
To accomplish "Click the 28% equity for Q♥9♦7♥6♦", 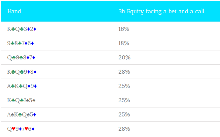I will 124,129.
